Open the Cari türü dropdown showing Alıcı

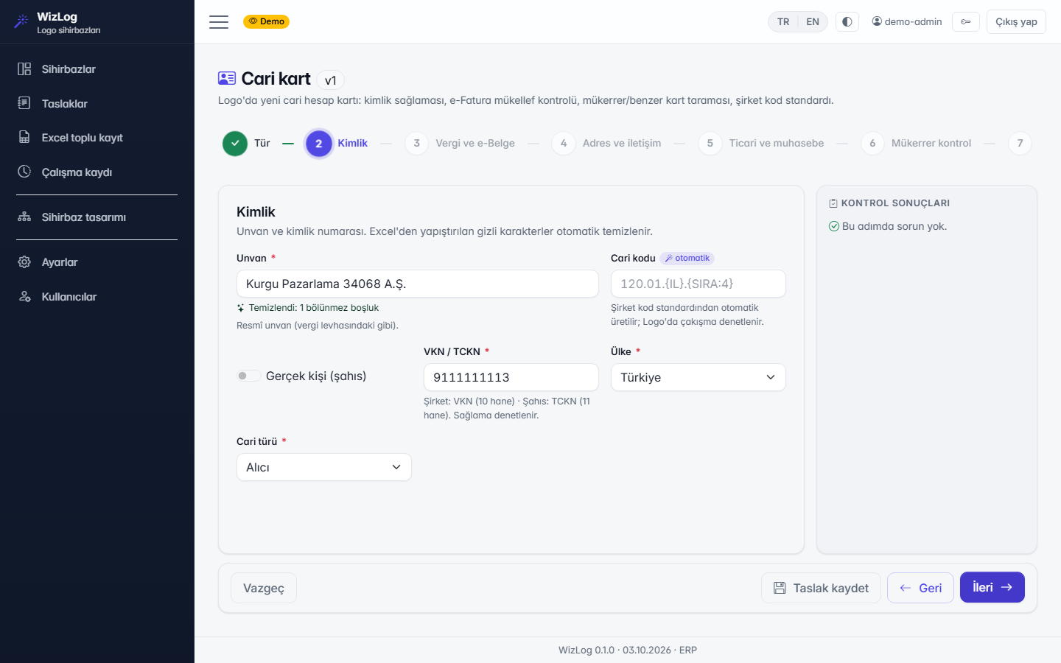324,467
